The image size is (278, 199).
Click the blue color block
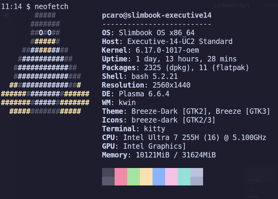tap(159, 177)
